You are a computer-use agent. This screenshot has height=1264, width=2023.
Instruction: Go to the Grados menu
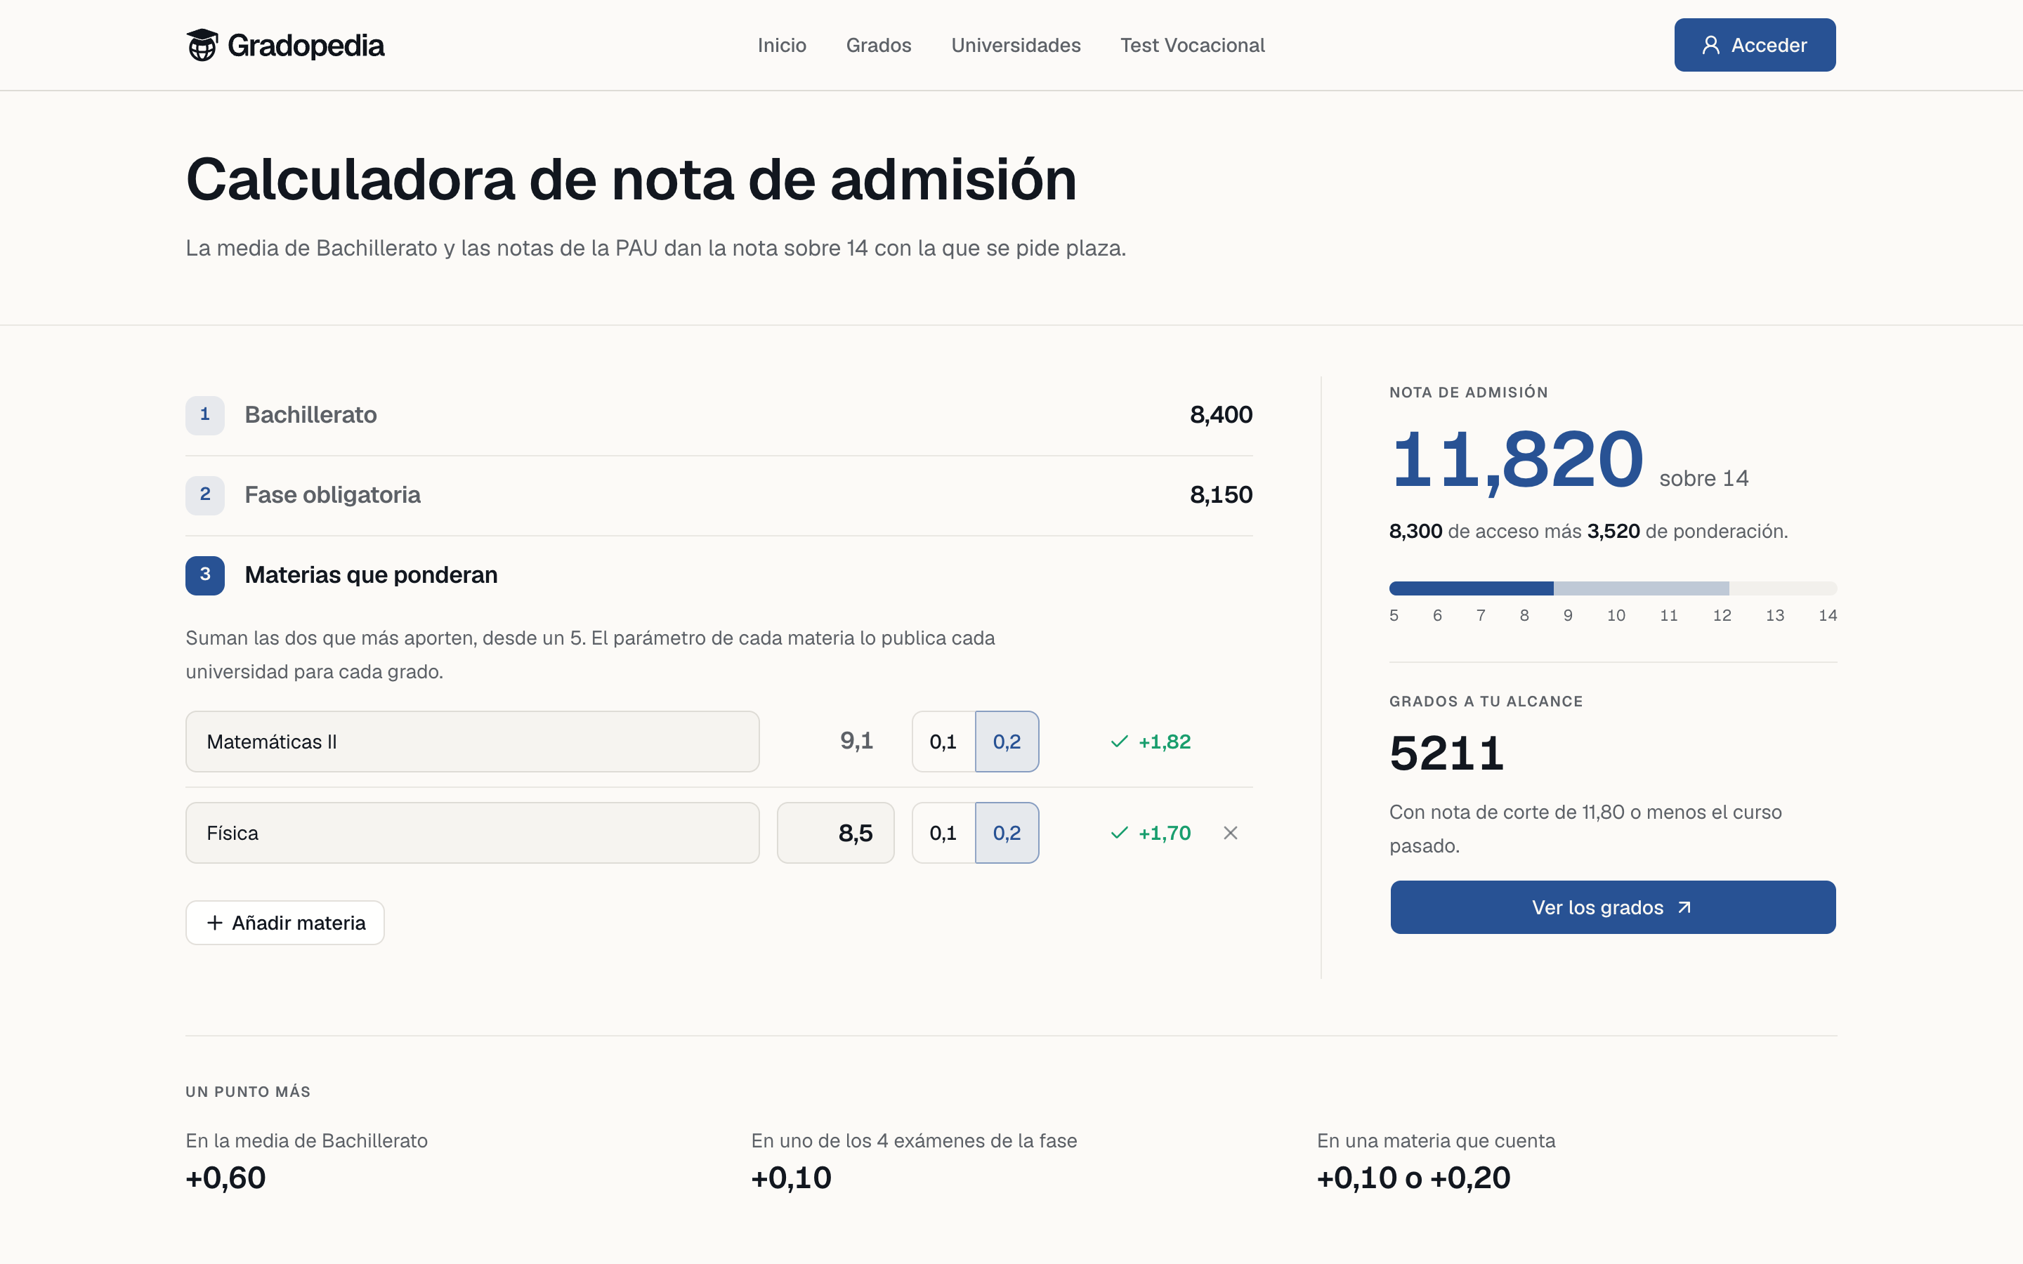click(x=879, y=45)
